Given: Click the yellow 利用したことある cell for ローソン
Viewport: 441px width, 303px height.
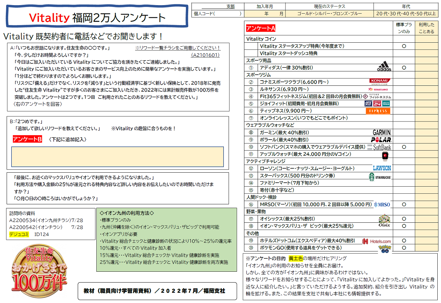Looking at the screenshot, I should pos(427,168).
